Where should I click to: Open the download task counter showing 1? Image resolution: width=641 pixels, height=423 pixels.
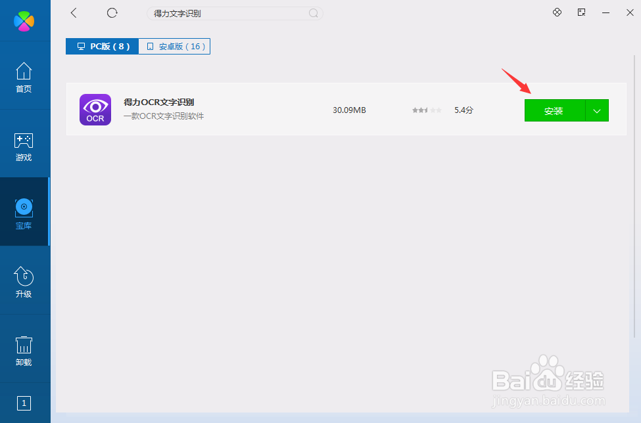click(24, 403)
